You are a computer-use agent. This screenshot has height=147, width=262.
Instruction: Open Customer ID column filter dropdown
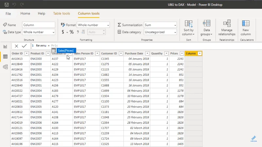pyautogui.click(x=121, y=53)
